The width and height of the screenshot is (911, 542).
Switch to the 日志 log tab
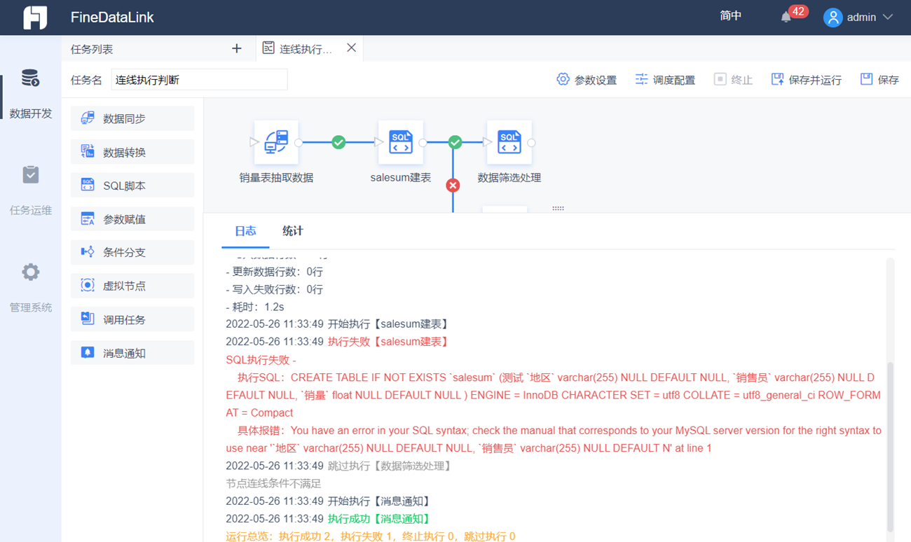pos(245,231)
